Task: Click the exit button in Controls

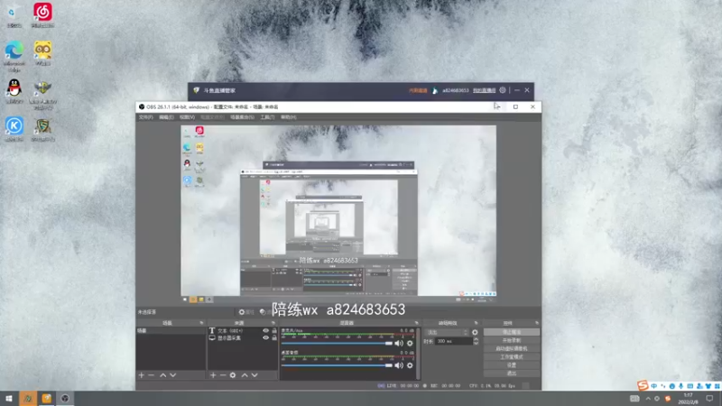Action: point(512,374)
